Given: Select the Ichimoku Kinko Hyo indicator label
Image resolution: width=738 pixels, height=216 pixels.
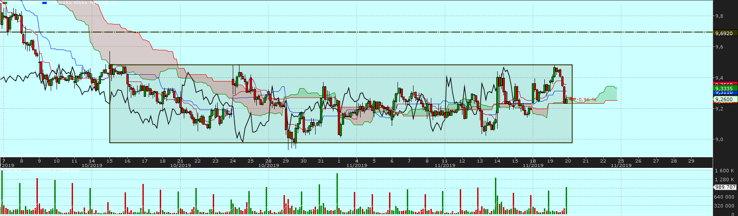Looking at the screenshot, I should click(x=82, y=2).
